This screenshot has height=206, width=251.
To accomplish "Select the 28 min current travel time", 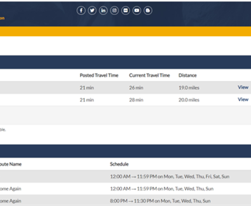I will coord(136,100).
